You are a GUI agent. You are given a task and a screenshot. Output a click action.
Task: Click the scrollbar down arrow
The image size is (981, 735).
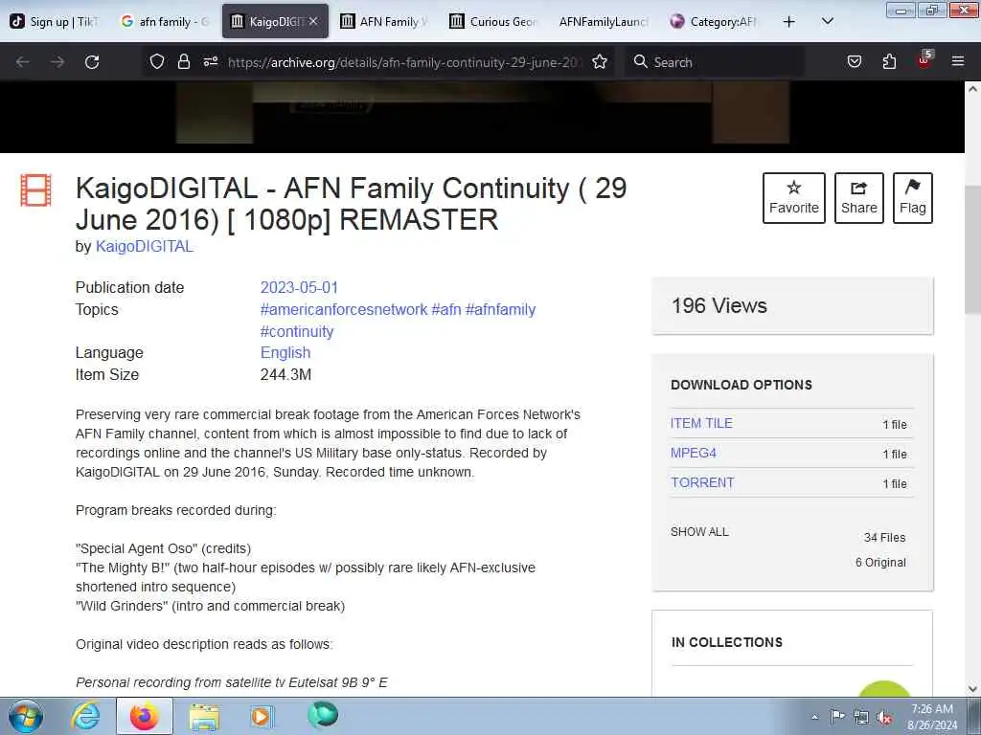click(972, 689)
